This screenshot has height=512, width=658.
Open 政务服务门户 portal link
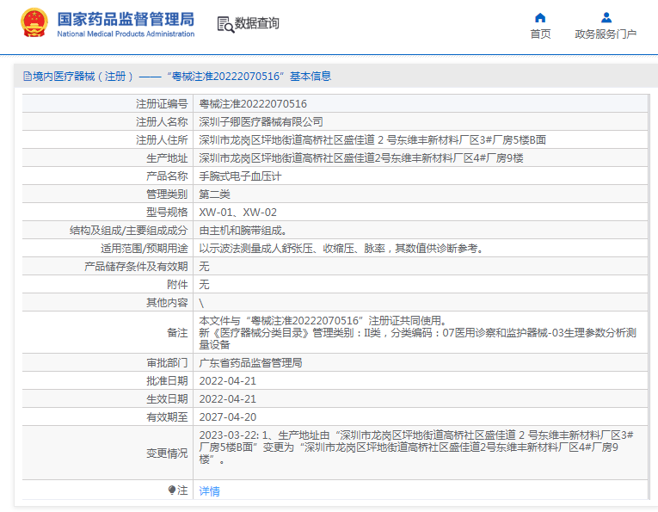(606, 34)
